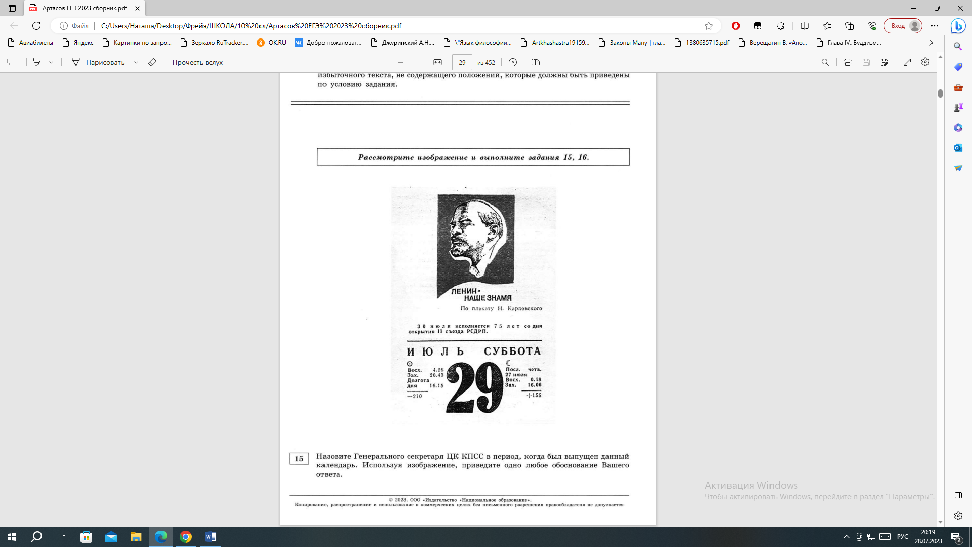
Task: Open the Законы Ману bookmark
Action: (632, 43)
